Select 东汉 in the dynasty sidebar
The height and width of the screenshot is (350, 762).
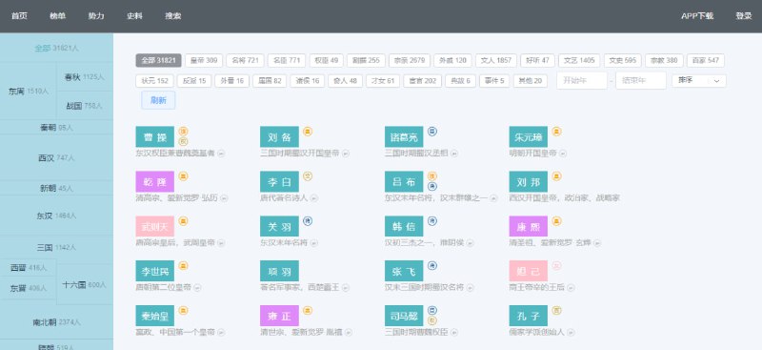pyautogui.click(x=56, y=216)
